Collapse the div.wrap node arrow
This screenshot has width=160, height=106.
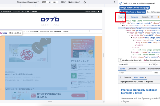click(x=124, y=28)
